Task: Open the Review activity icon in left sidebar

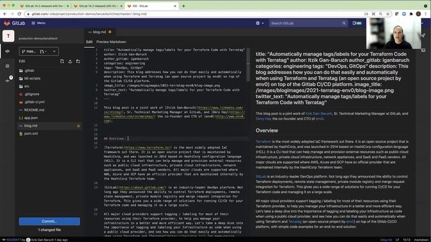Action: pos(7,66)
